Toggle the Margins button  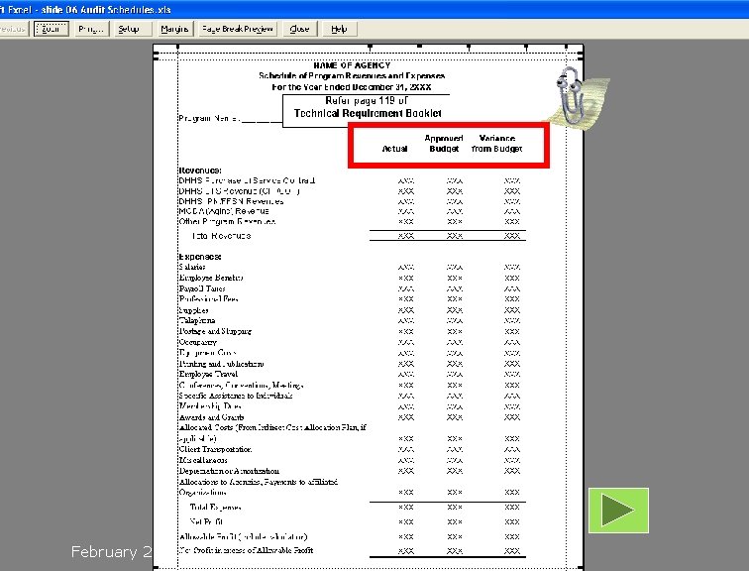pos(174,29)
